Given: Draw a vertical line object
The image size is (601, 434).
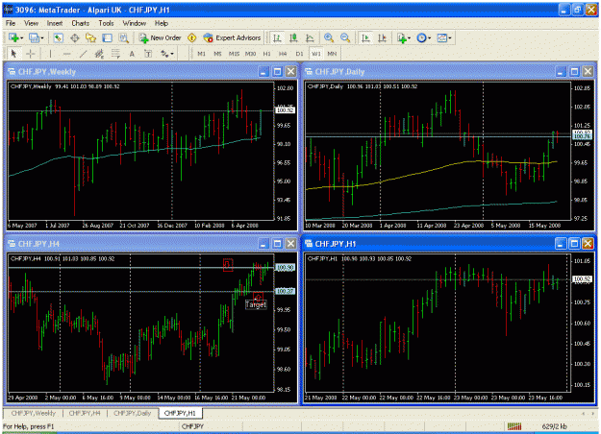Looking at the screenshot, I should pos(50,54).
